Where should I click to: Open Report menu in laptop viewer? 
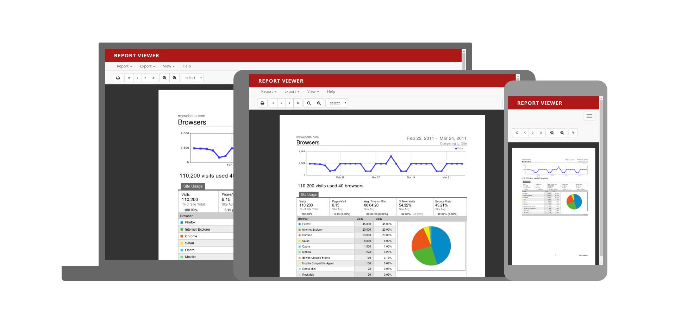click(124, 66)
